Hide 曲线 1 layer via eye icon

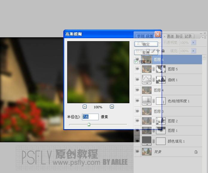[137, 80]
